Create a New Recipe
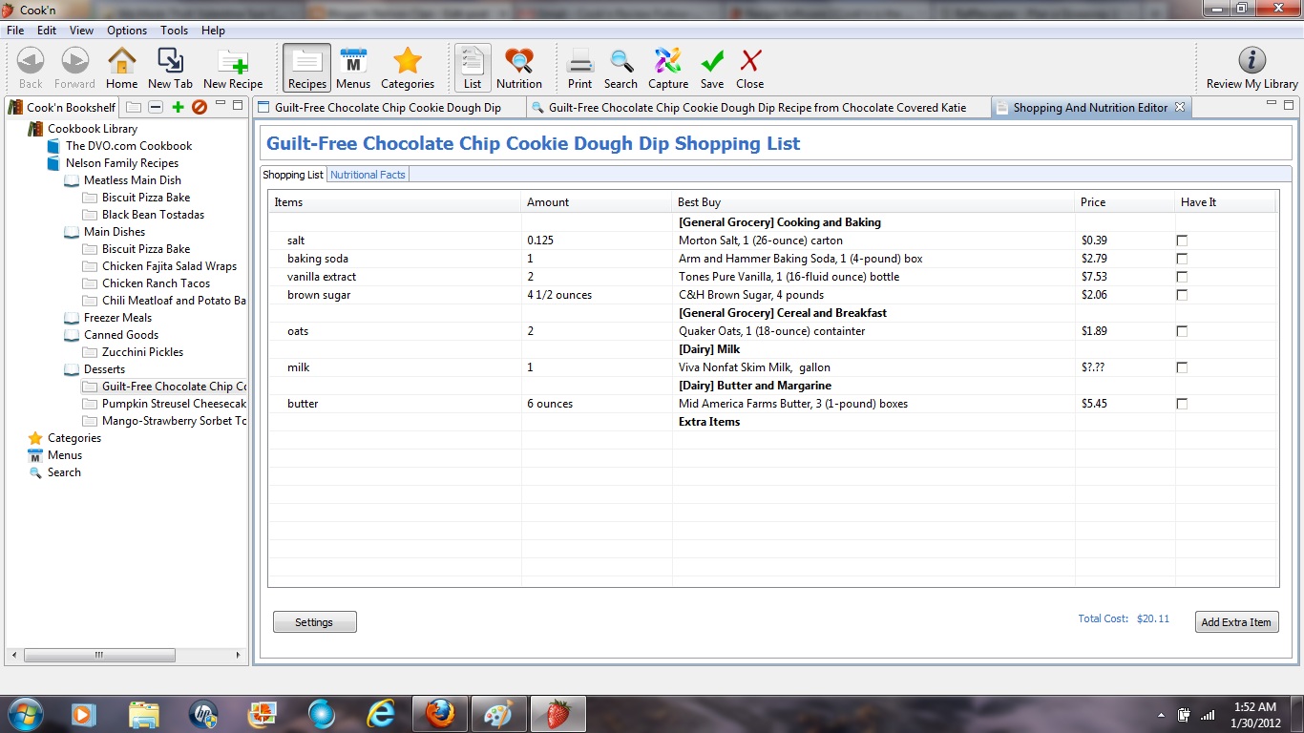Screen dimensions: 1304x733 click(x=233, y=68)
